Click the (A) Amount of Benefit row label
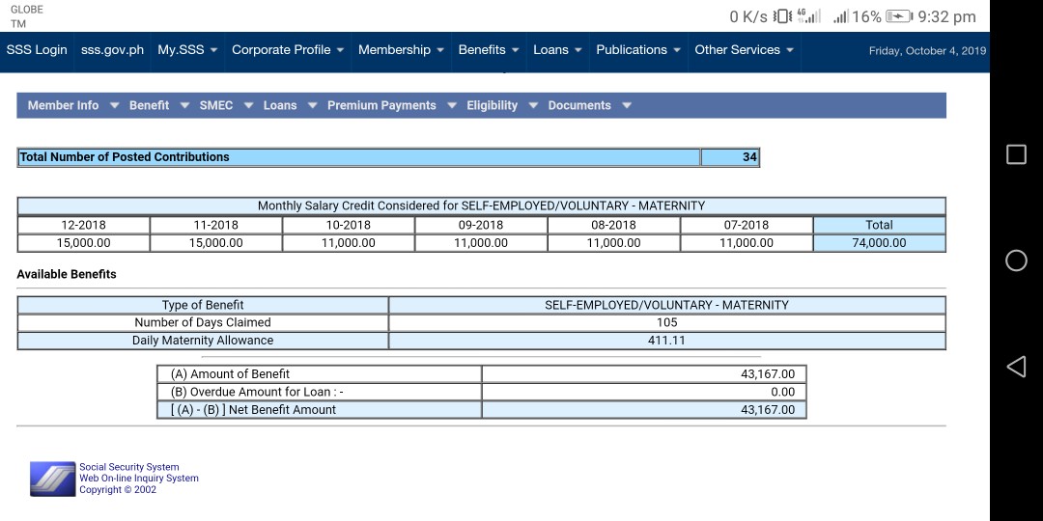The height and width of the screenshot is (521, 1043). point(230,374)
